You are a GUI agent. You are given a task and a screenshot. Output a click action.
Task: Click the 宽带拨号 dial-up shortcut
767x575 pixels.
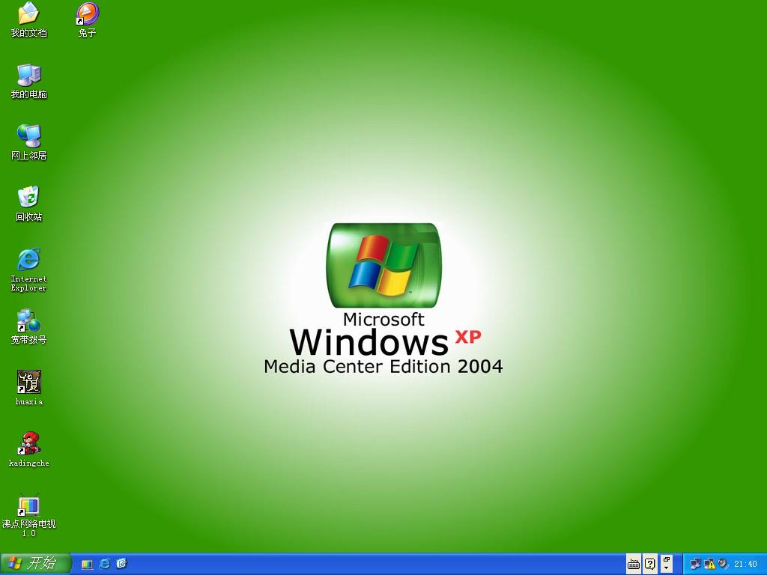coord(29,326)
